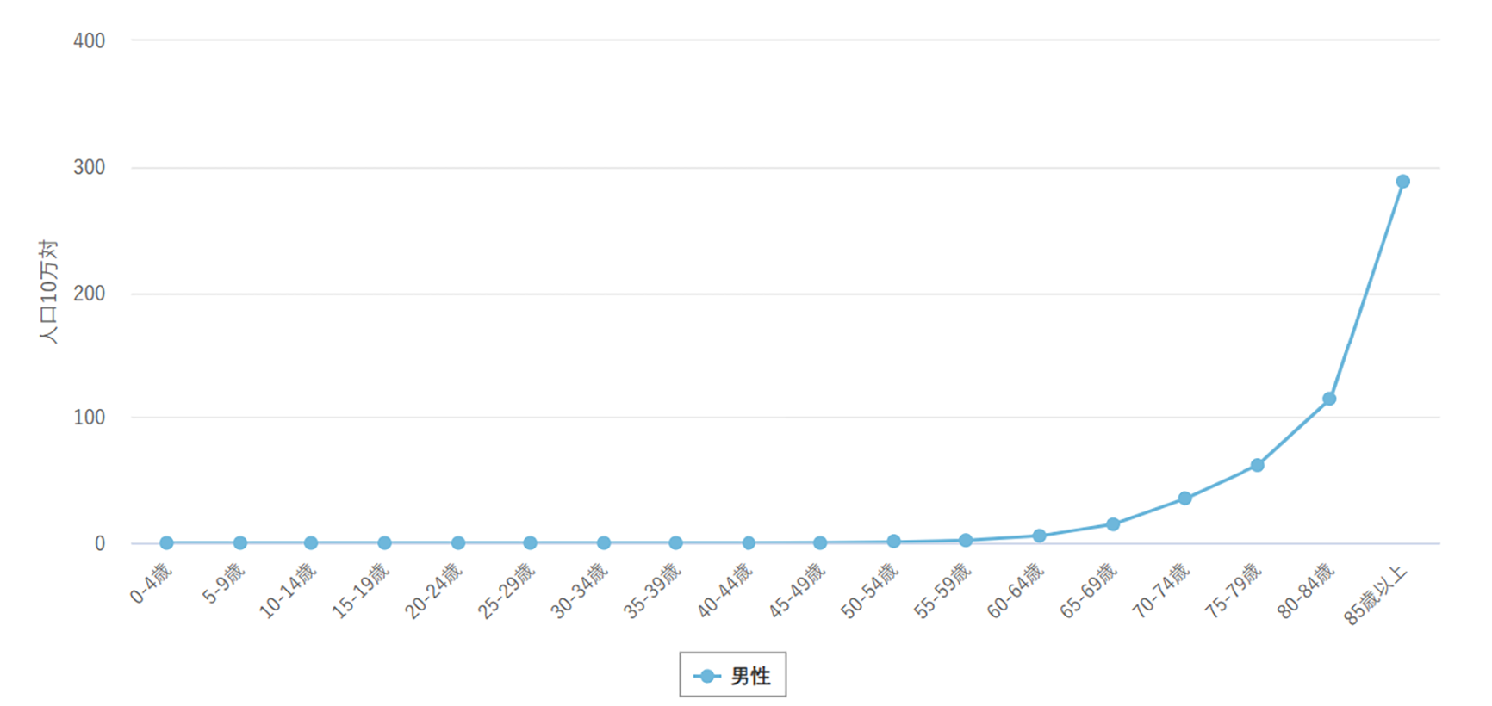The image size is (1492, 706).
Task: Click the 5-9歳 data point marker
Action: click(239, 543)
